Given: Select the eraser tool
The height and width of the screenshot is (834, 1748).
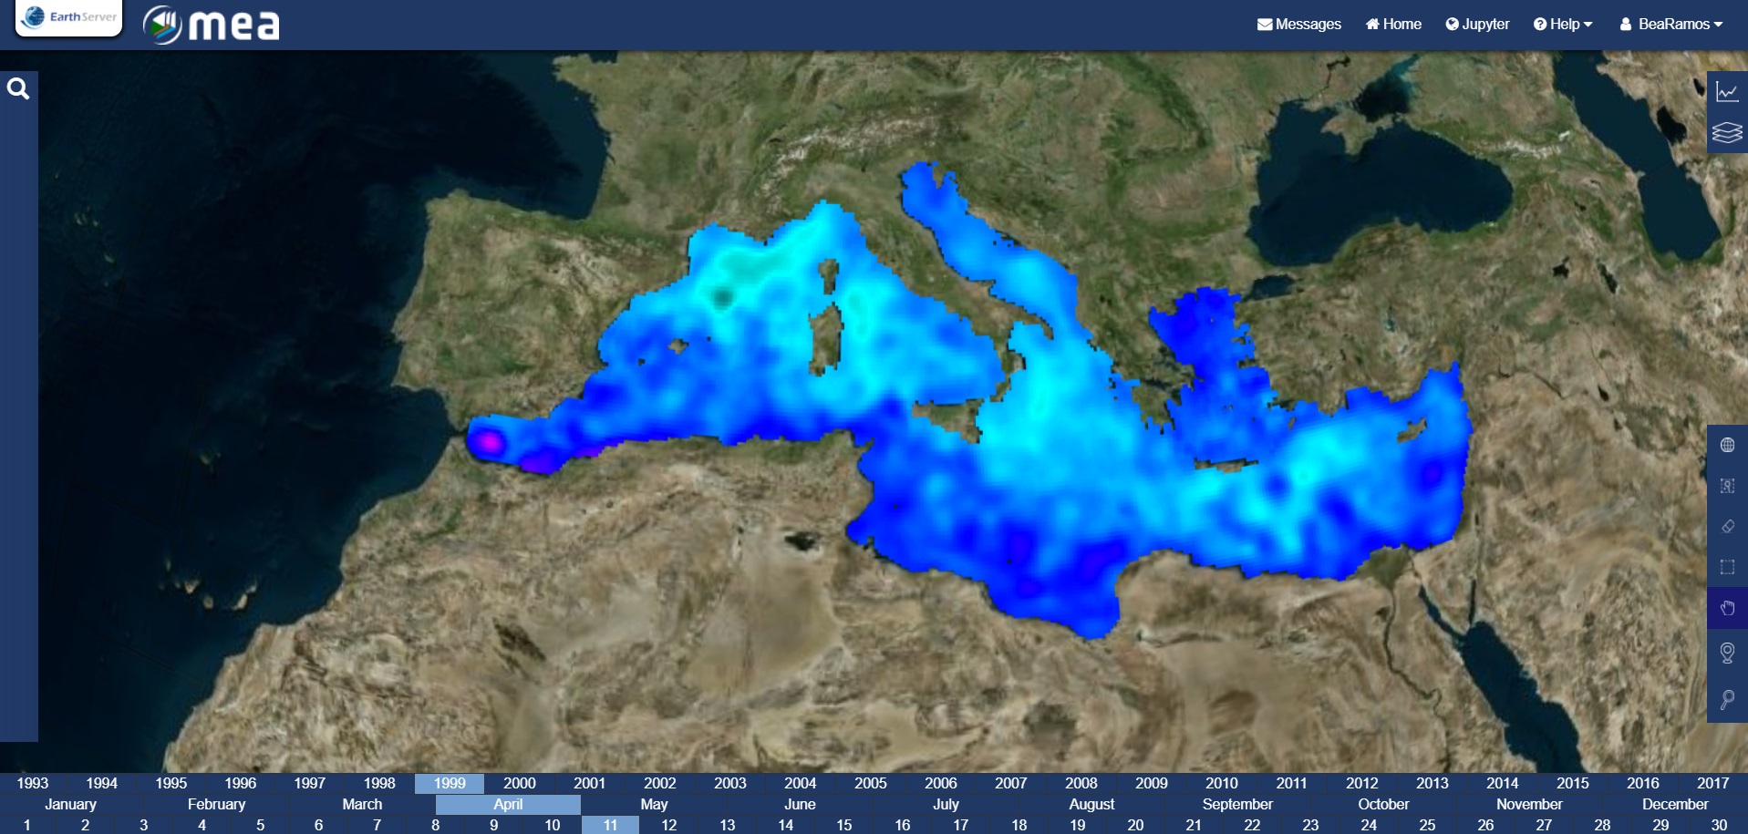Looking at the screenshot, I should pyautogui.click(x=1727, y=526).
